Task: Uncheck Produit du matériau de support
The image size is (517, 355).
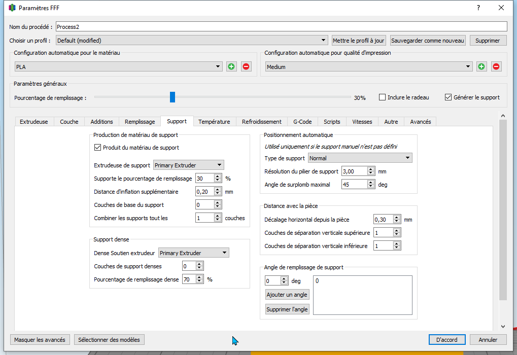Action: 98,148
